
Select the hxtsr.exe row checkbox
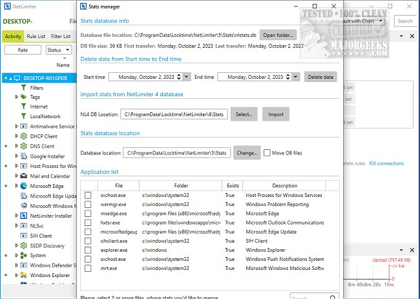(88, 223)
